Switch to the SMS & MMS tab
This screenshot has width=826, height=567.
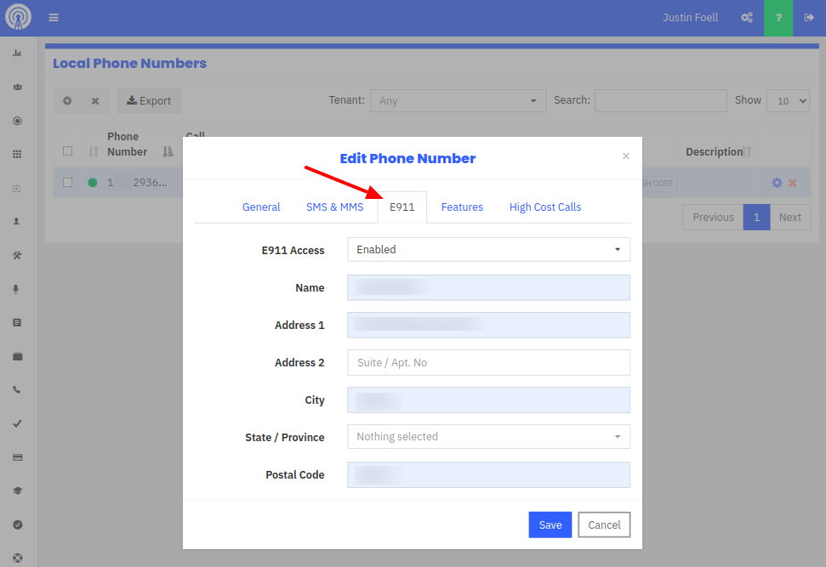click(335, 207)
